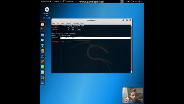Launch BeEF from the dock
This screenshot has height=104, width=184.
click(x=43, y=56)
